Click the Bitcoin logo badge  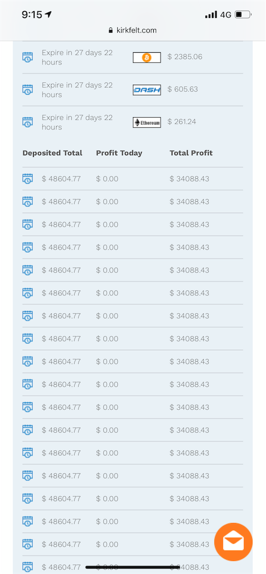pyautogui.click(x=146, y=58)
